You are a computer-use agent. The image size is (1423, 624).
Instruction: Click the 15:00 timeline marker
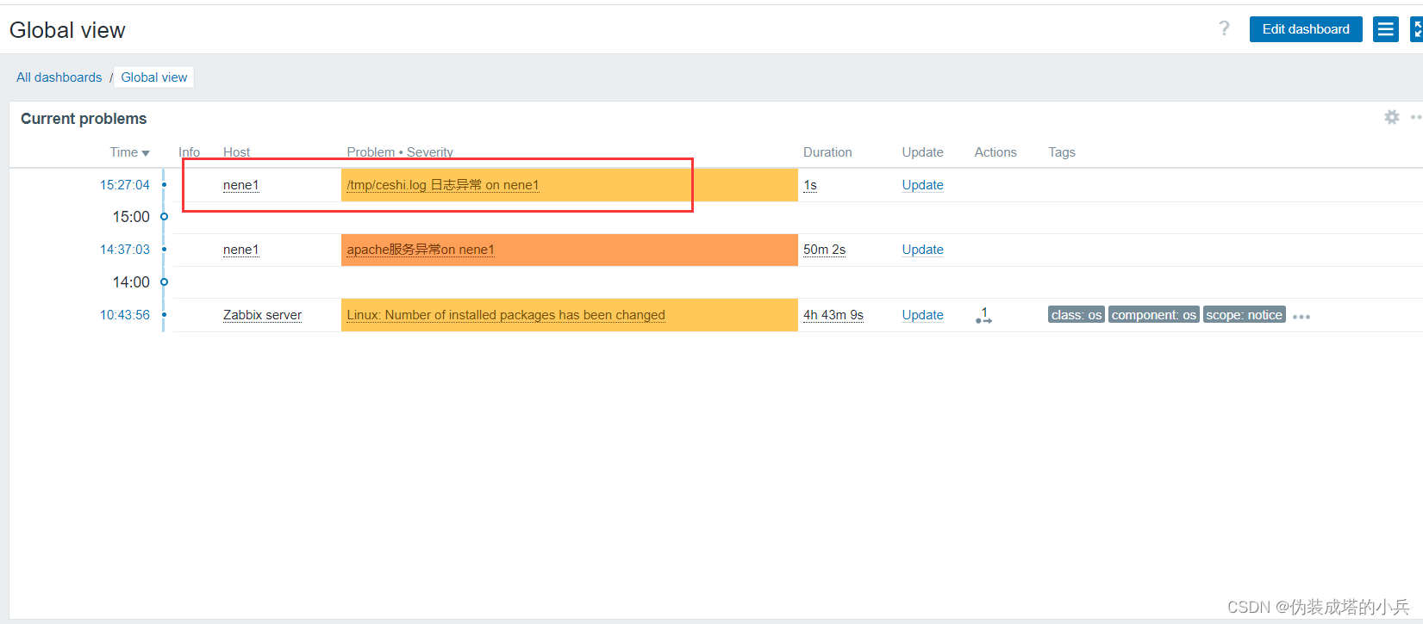tap(164, 217)
